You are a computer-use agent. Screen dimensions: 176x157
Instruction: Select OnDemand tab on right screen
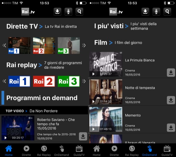coord(149,151)
